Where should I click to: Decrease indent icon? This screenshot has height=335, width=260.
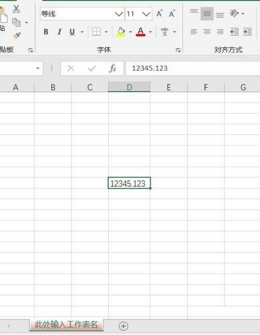[234, 32]
